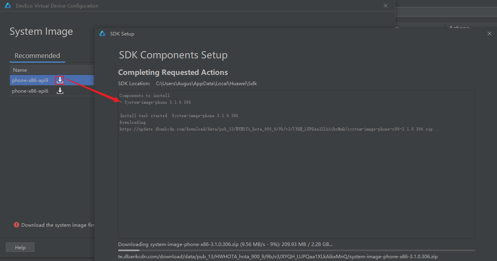Image resolution: width=497 pixels, height=261 pixels.
Task: Click the SDK Location path text
Action: pyautogui.click(x=207, y=84)
